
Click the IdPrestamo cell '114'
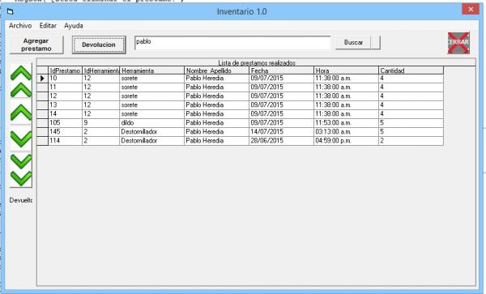click(x=65, y=141)
